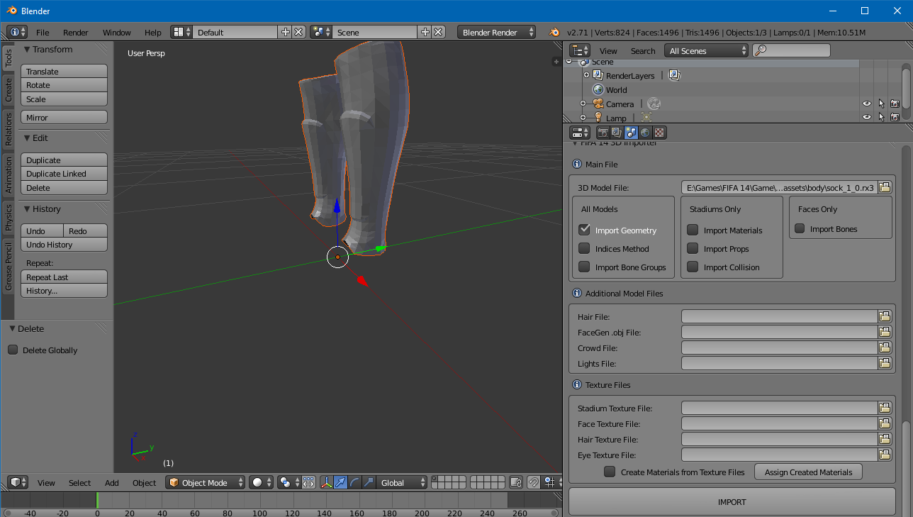This screenshot has width=913, height=517.
Task: Open the Blender Render engine dropdown
Action: click(x=498, y=32)
